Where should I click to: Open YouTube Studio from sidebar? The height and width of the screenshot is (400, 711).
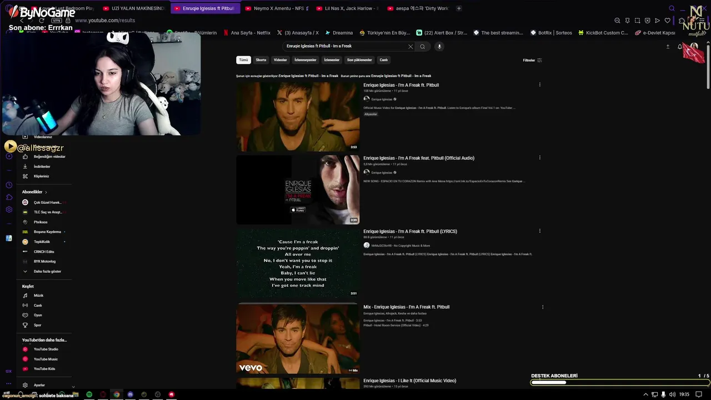(44, 349)
